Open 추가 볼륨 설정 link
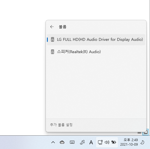Image resolution: width=150 pixels, height=149 pixels. click(61, 125)
